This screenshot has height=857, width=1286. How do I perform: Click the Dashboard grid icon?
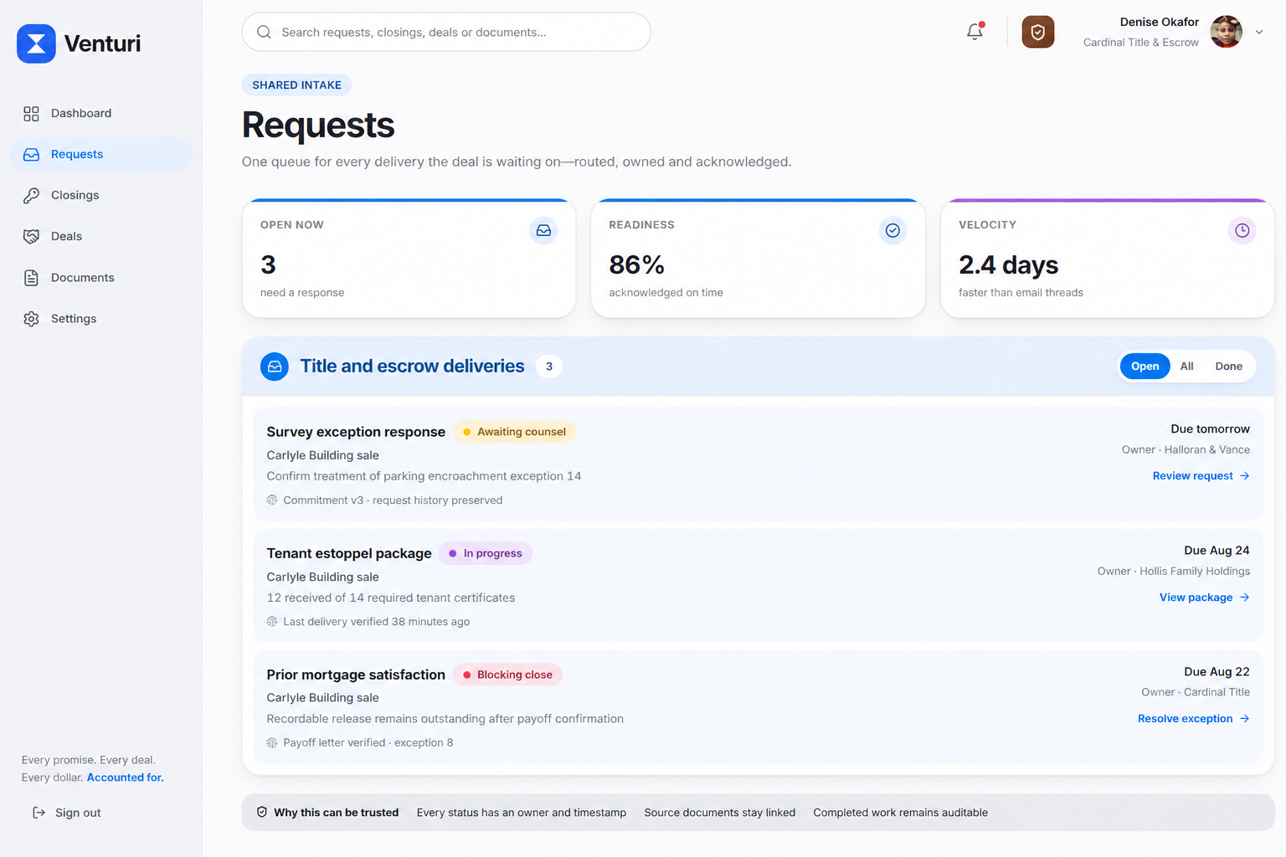pos(31,114)
